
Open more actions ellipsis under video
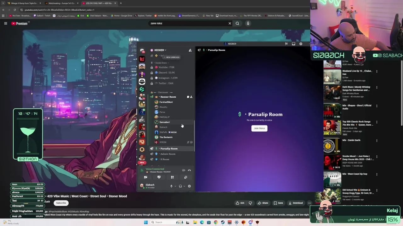click(309, 203)
